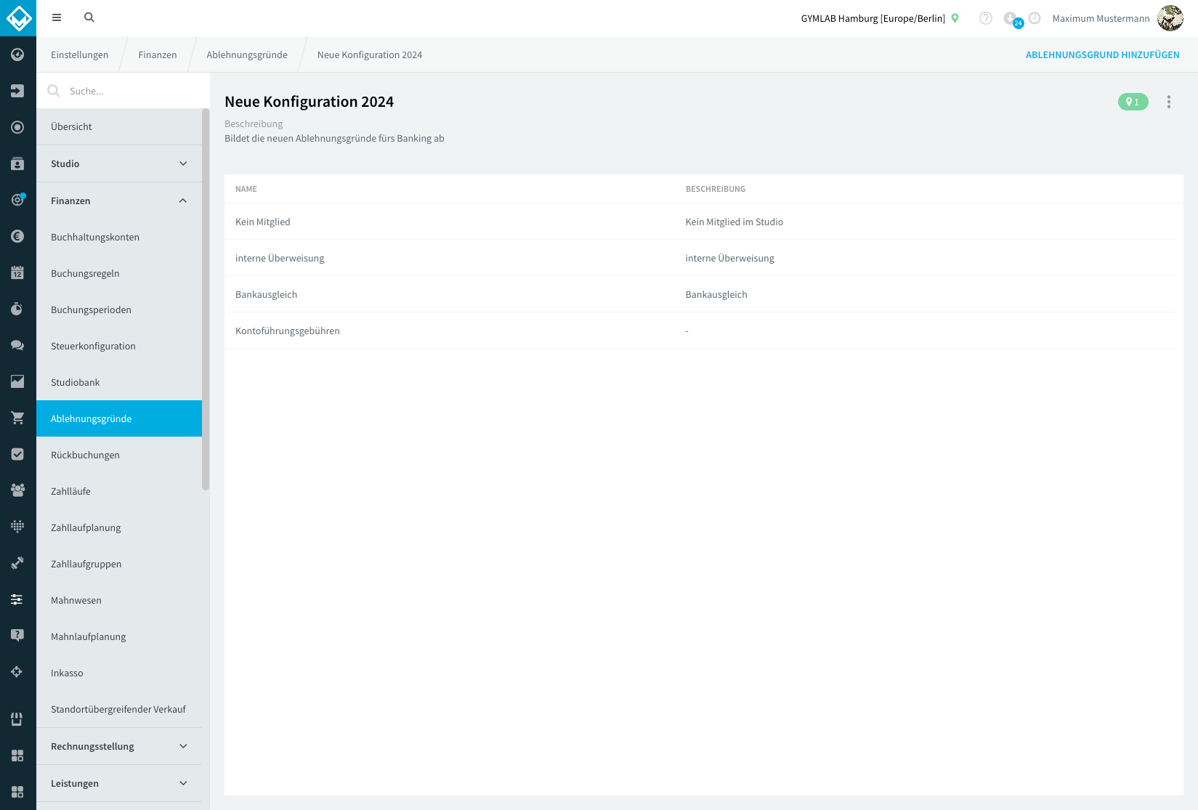Viewport: 1198px width, 810px height.
Task: Open the Kontoführungsgebühren row
Action: 700,331
